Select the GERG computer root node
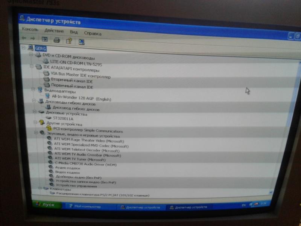 (x=41, y=49)
